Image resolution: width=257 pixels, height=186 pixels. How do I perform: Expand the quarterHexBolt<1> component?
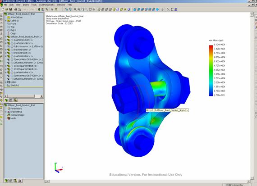pyautogui.click(x=6, y=40)
